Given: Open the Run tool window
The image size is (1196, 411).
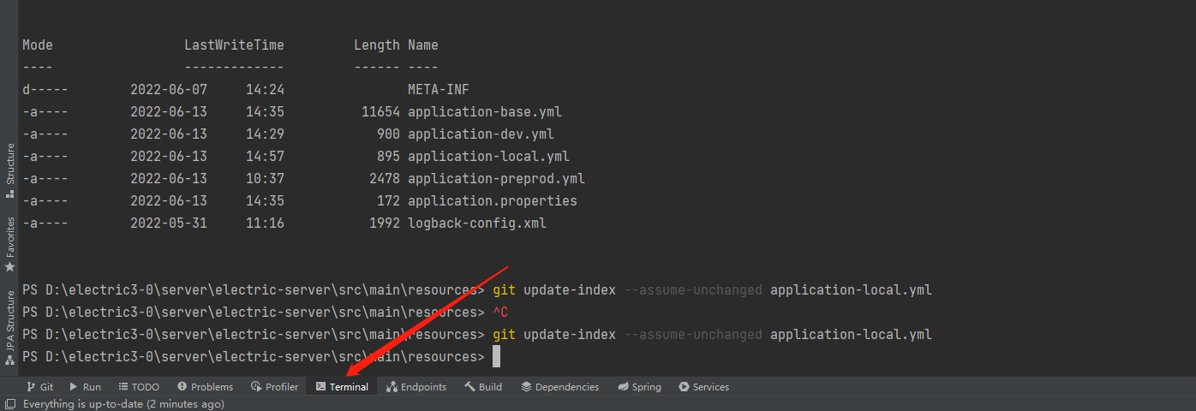Looking at the screenshot, I should click(x=85, y=387).
